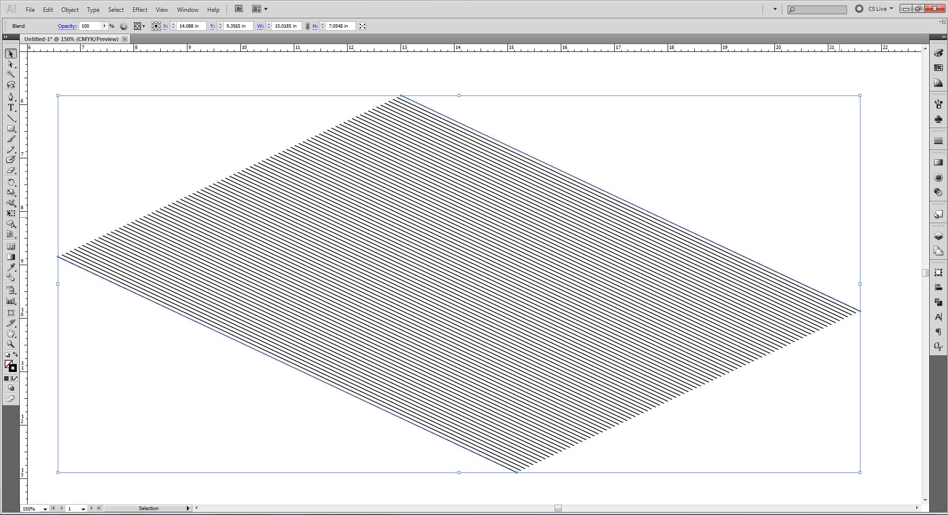
Task: Open the Object menu
Action: 70,9
